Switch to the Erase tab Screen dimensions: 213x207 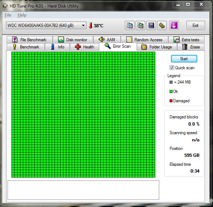(x=191, y=47)
